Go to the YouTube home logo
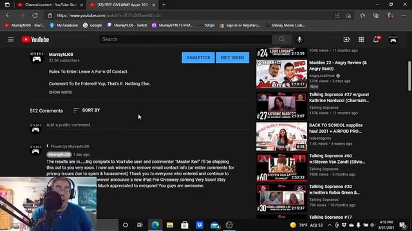The image size is (412, 231). coord(35,40)
